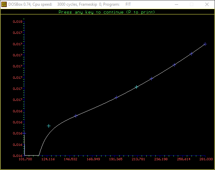This screenshot has width=215, height=170.
Task: Click the 101.700 x-axis label
Action: tap(25, 159)
